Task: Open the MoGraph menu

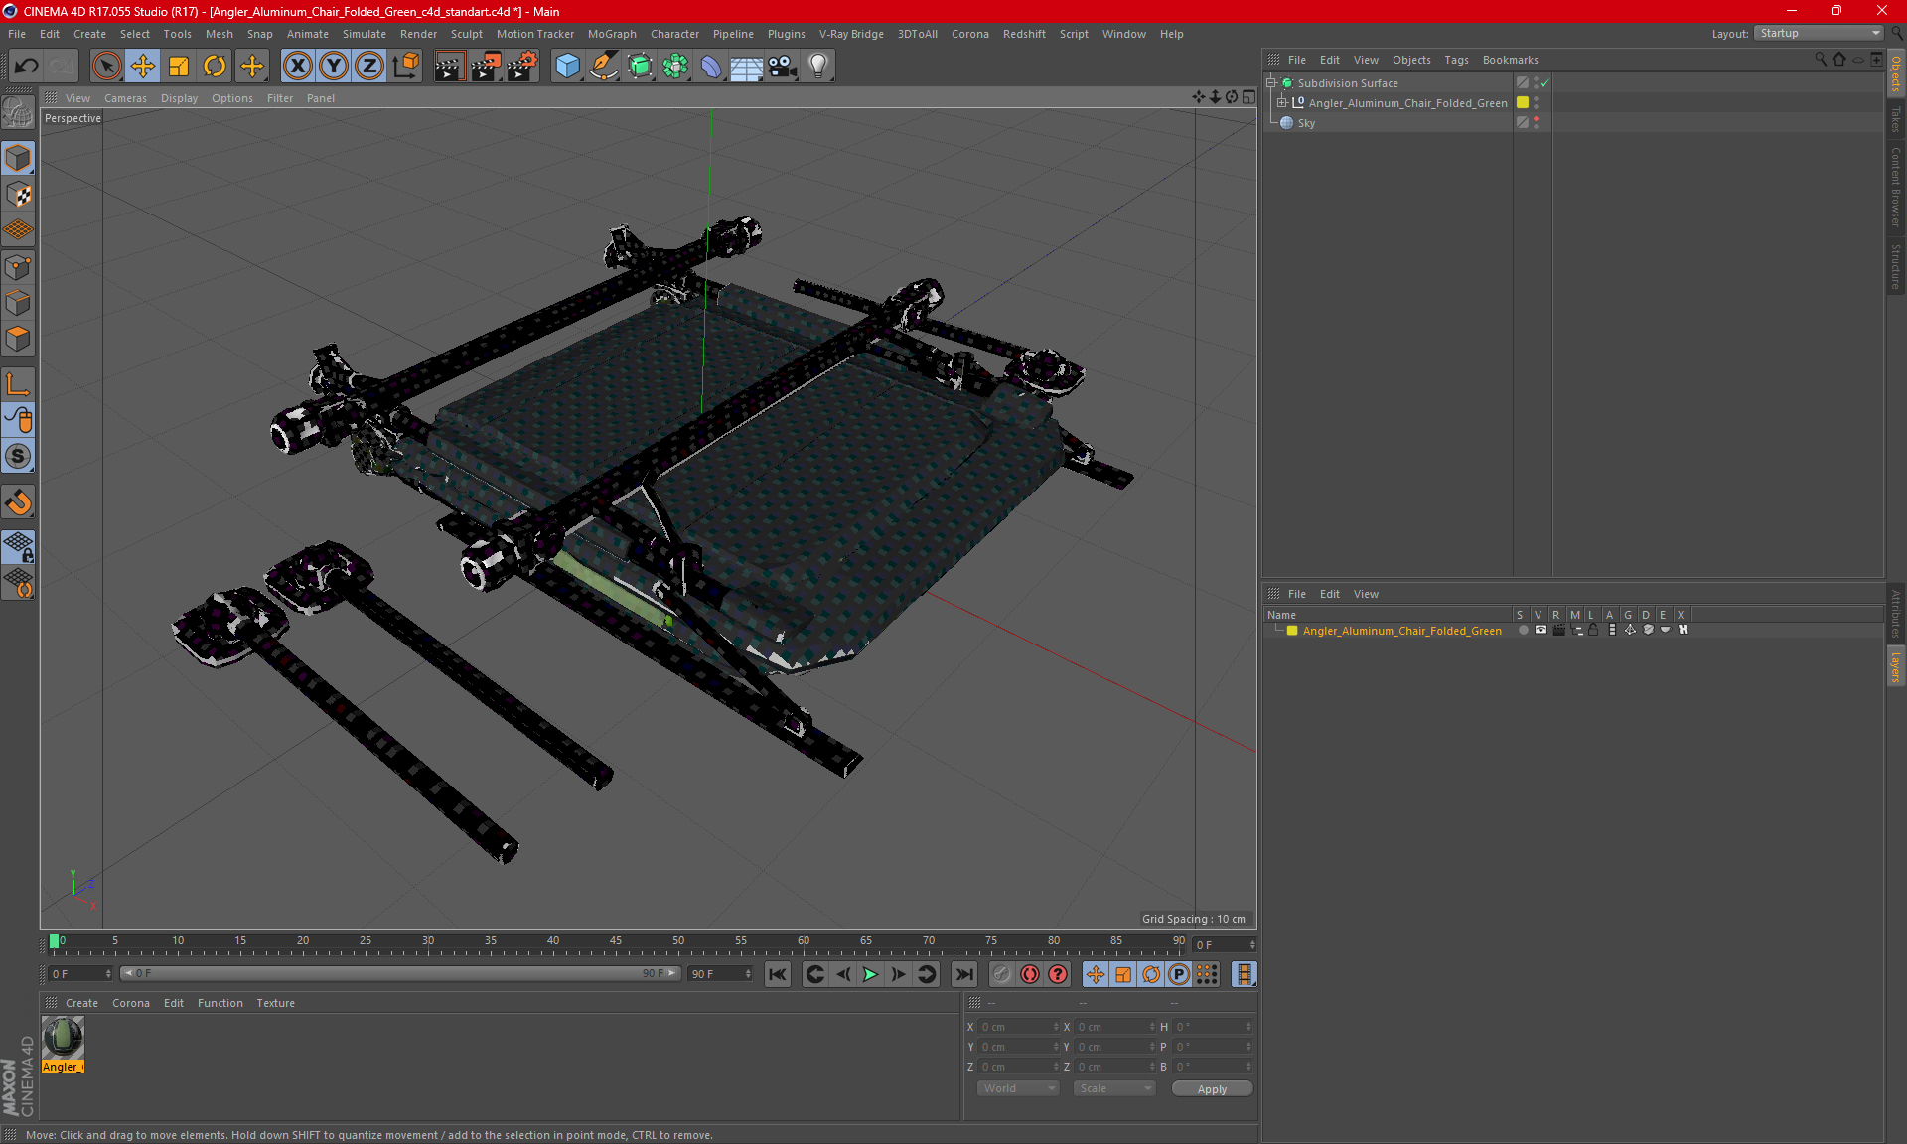Action: pyautogui.click(x=612, y=34)
